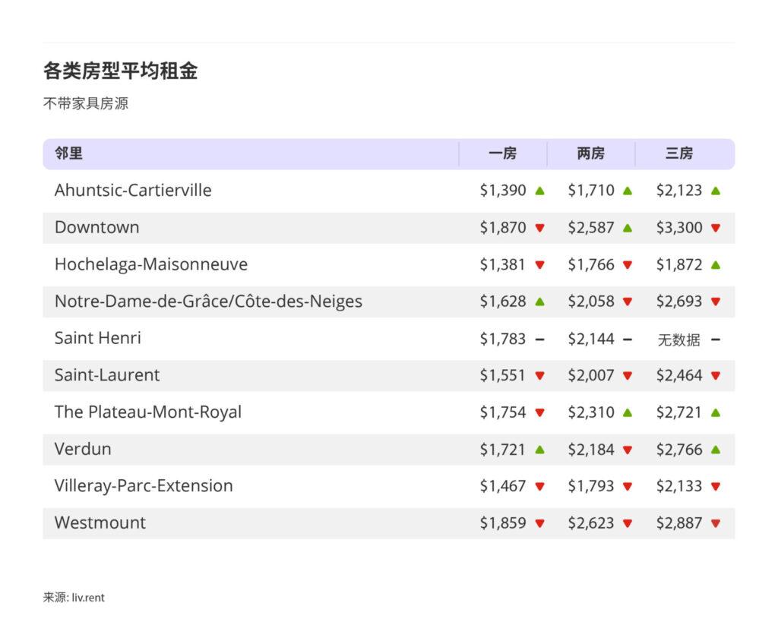
Task: Click green up arrow beside $2,766
Action: coord(716,450)
